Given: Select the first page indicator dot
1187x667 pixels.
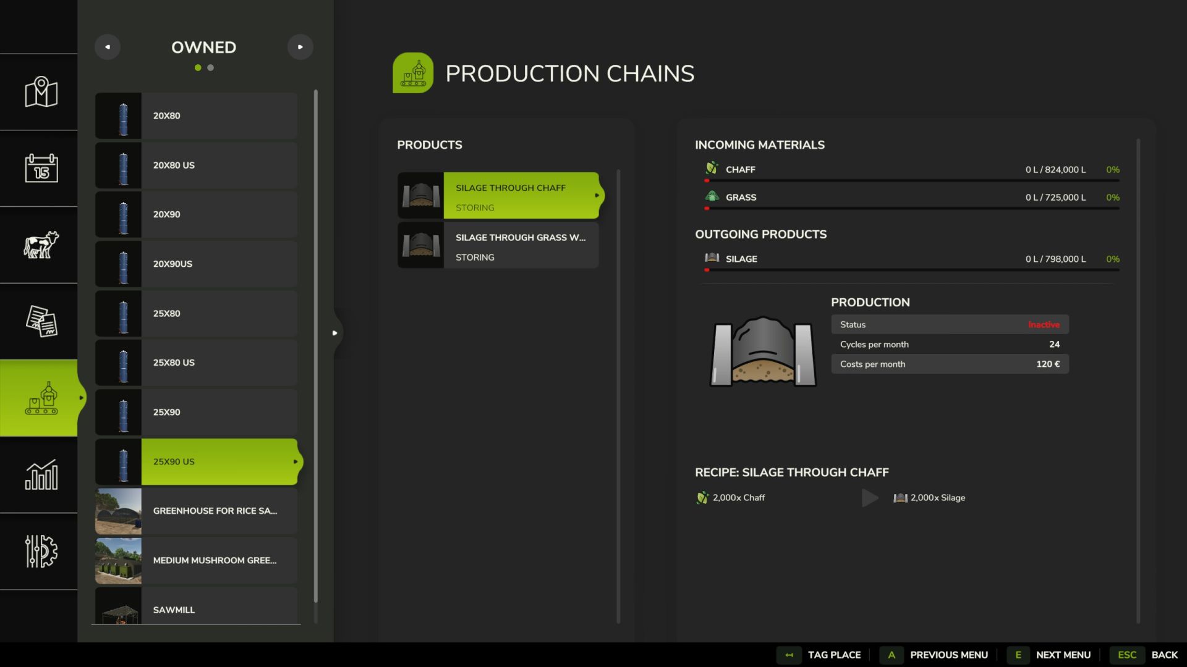Looking at the screenshot, I should 198,68.
